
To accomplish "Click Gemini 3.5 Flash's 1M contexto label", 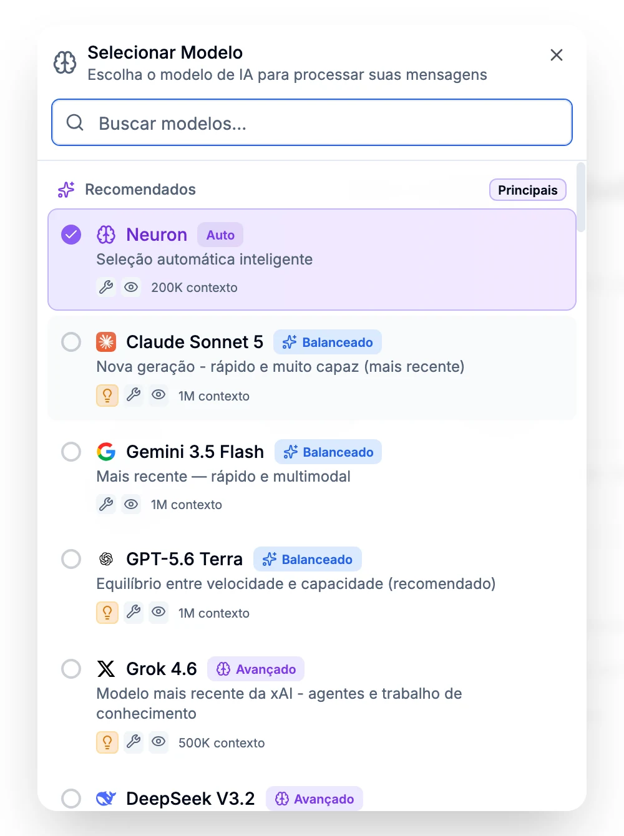I will coord(187,505).
